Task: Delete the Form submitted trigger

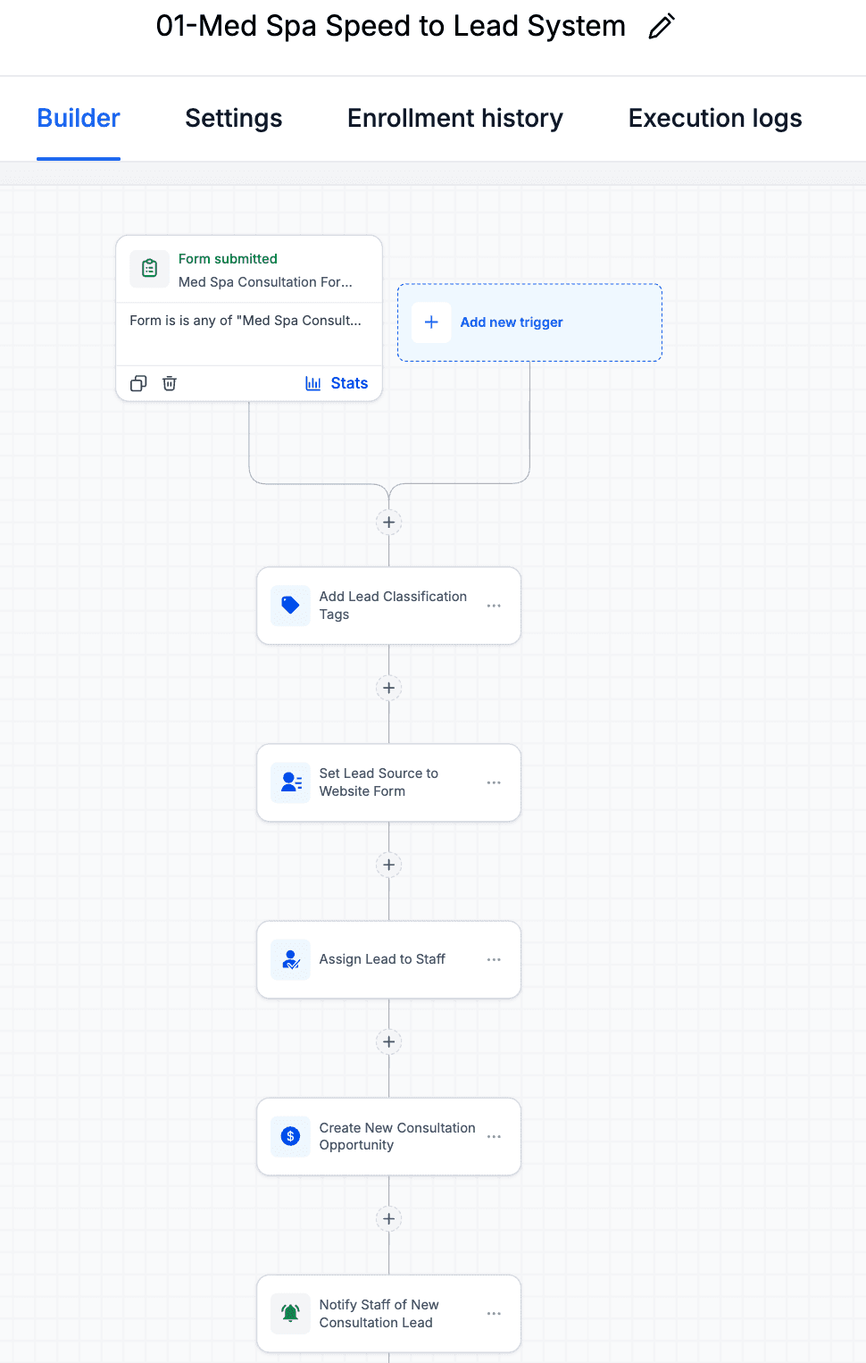Action: tap(170, 383)
